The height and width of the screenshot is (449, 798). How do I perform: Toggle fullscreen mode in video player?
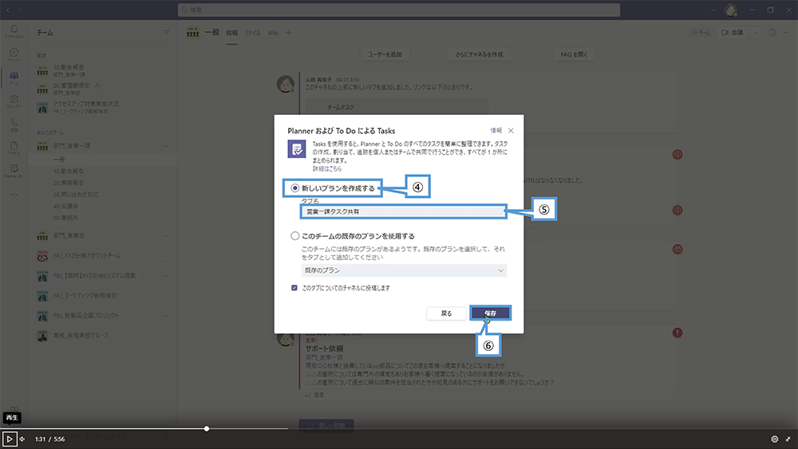(x=788, y=439)
